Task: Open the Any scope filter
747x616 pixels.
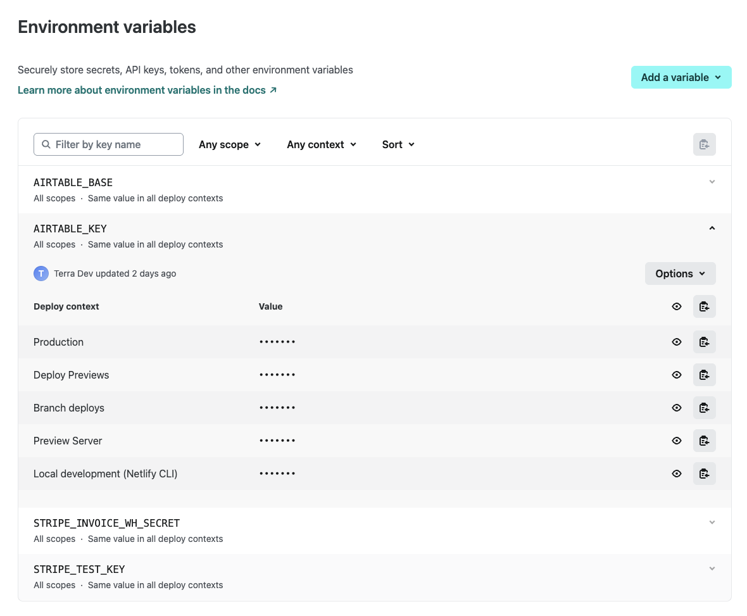Action: 230,144
